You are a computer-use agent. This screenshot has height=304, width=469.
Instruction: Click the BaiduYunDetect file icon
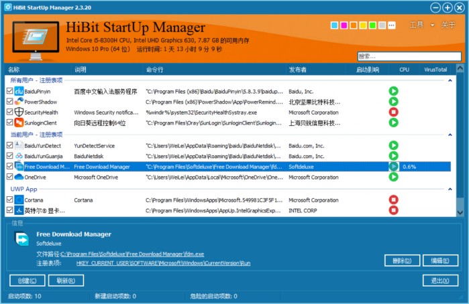(x=19, y=145)
